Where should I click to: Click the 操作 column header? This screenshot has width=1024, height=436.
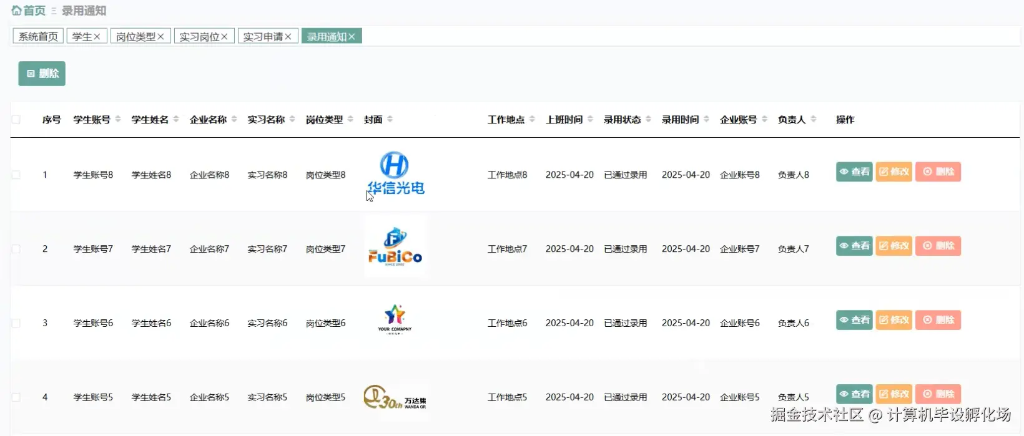[845, 119]
